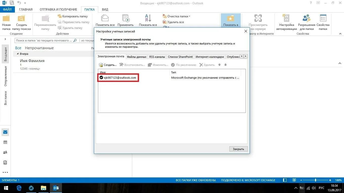Toggle Показать в favorites star folder

[x=231, y=20]
